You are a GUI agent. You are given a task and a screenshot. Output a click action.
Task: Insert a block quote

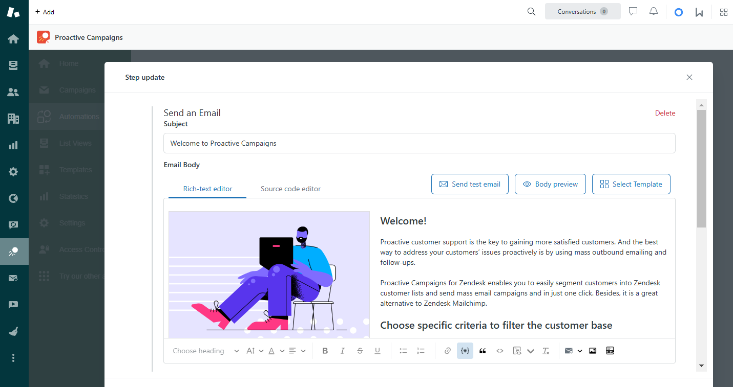[x=483, y=351]
